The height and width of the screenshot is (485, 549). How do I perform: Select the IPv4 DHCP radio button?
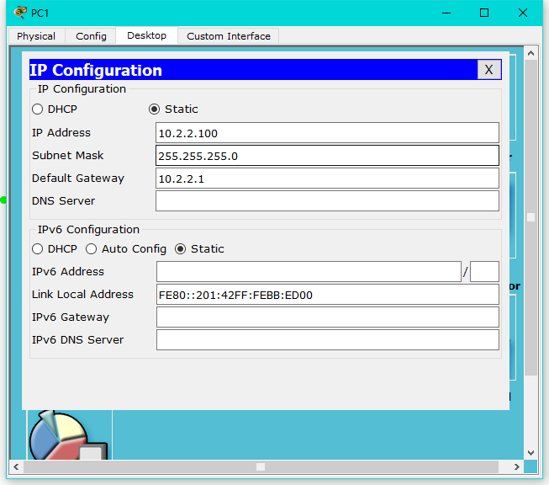(x=38, y=109)
